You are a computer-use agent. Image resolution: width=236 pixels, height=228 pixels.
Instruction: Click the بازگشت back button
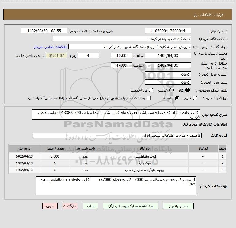[x=70, y=206]
